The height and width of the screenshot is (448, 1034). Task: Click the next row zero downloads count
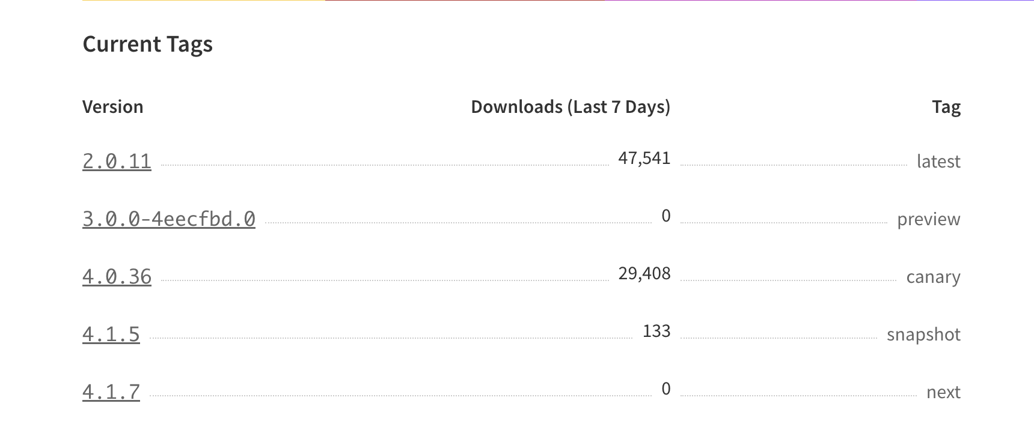pyautogui.click(x=666, y=389)
